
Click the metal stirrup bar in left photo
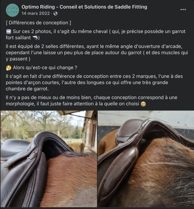[x=32, y=155]
